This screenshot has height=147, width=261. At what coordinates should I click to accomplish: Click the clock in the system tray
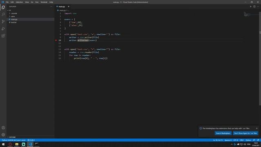(x=256, y=144)
